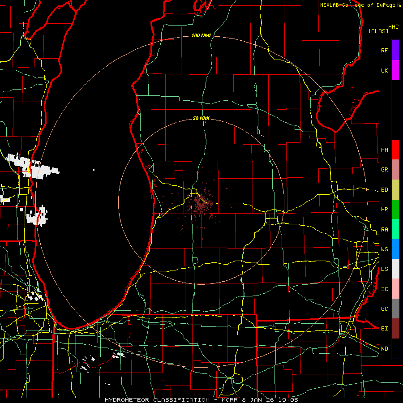Click the HR legend label

[x=385, y=210]
